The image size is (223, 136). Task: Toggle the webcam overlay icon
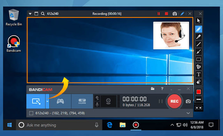108,101
